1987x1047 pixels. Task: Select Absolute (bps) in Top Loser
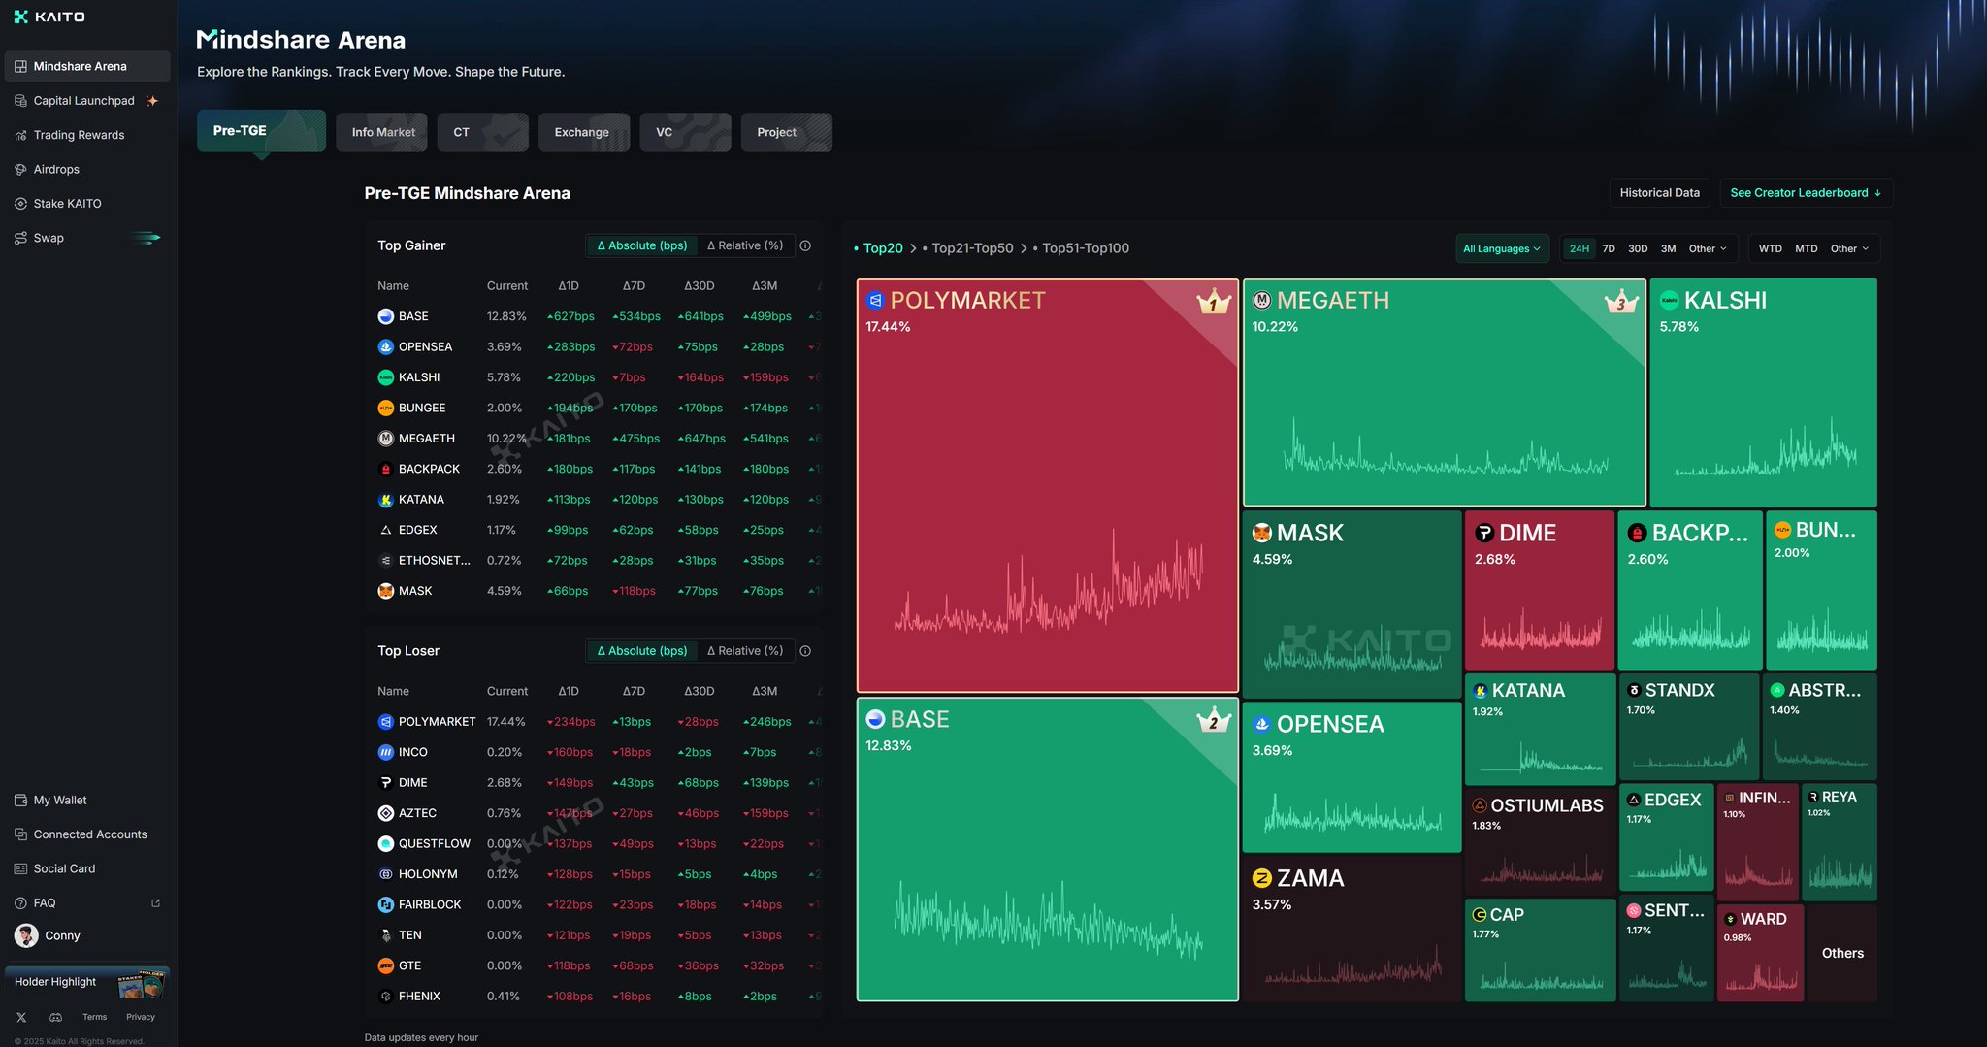(x=641, y=651)
